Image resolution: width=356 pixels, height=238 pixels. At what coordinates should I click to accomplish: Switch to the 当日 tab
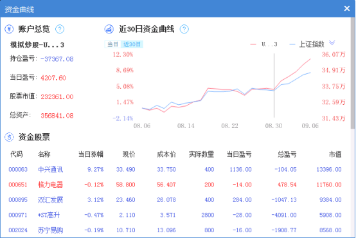(112, 44)
